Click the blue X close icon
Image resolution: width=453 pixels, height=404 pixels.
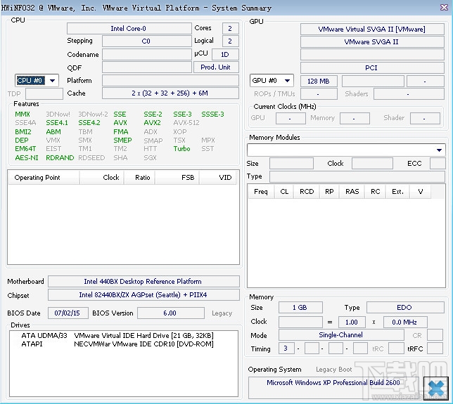tap(435, 386)
